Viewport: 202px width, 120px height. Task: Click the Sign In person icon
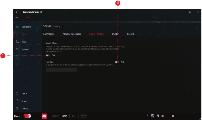pyautogui.click(x=17, y=93)
